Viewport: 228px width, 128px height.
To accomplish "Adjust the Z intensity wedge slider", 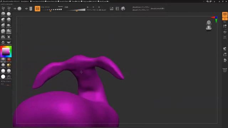I will pos(77,10).
